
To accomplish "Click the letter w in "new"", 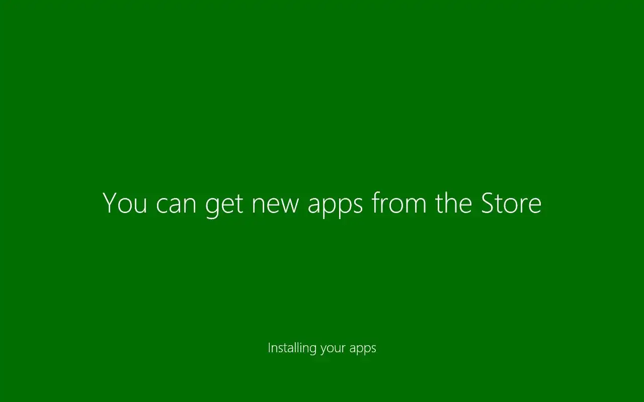I will coord(290,207).
